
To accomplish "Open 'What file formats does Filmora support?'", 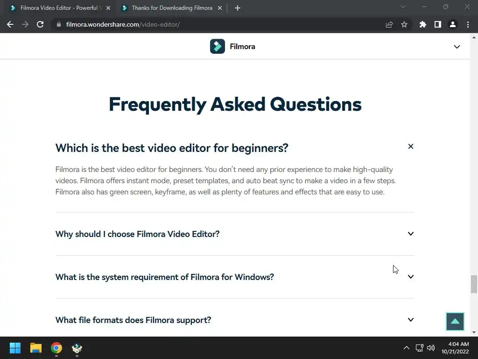I will point(133,320).
